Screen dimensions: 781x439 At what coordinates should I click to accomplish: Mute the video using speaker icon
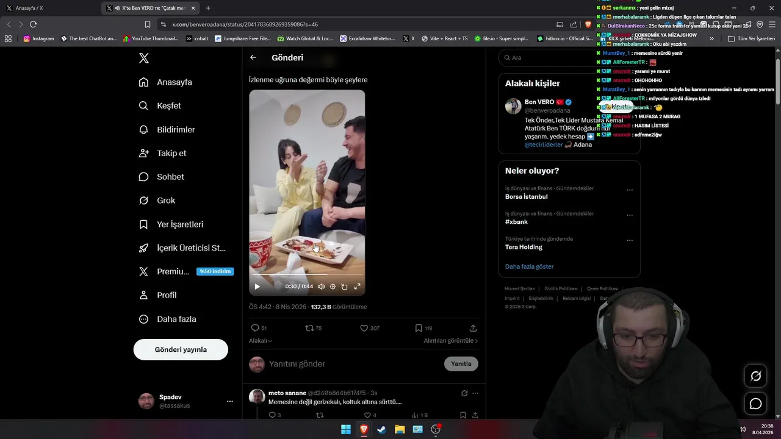[x=321, y=287]
